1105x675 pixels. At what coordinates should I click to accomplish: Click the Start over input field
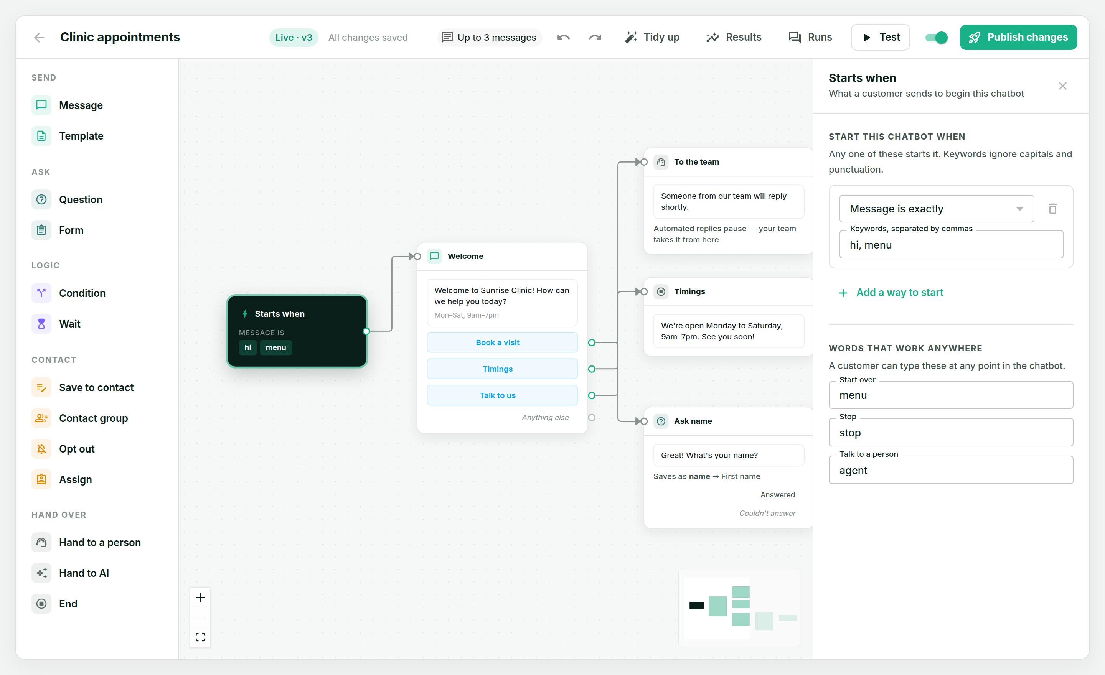[x=951, y=395]
